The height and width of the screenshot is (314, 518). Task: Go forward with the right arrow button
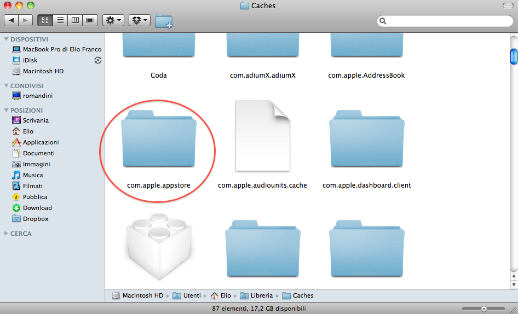tap(26, 20)
